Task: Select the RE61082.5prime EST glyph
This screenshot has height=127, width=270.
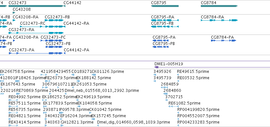Action: [x=174, y=106]
